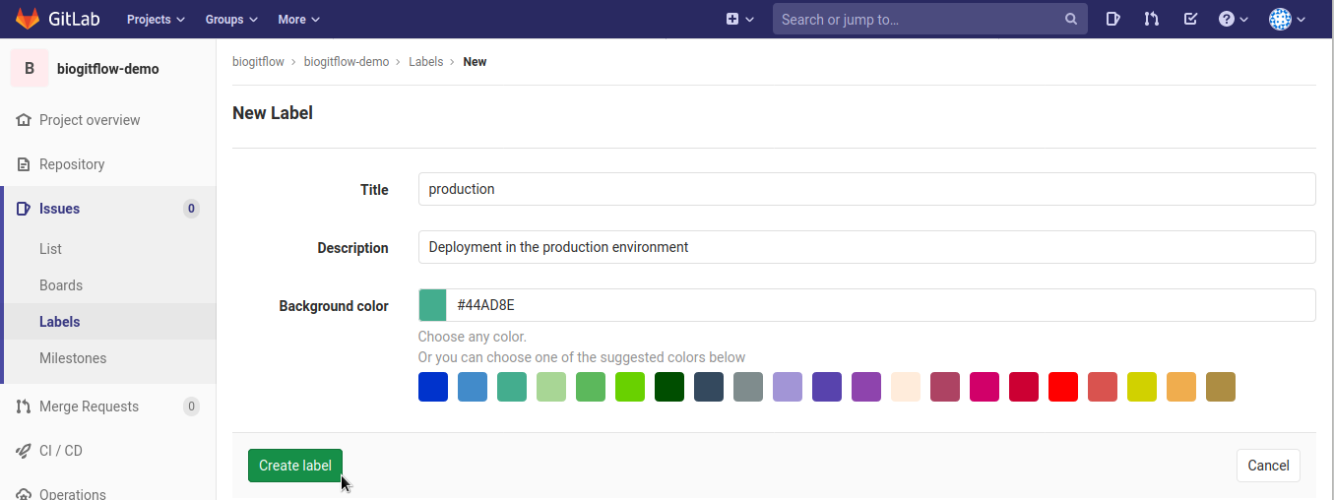This screenshot has width=1334, height=500.
Task: Open Milestones in the sidebar
Action: coord(73,358)
